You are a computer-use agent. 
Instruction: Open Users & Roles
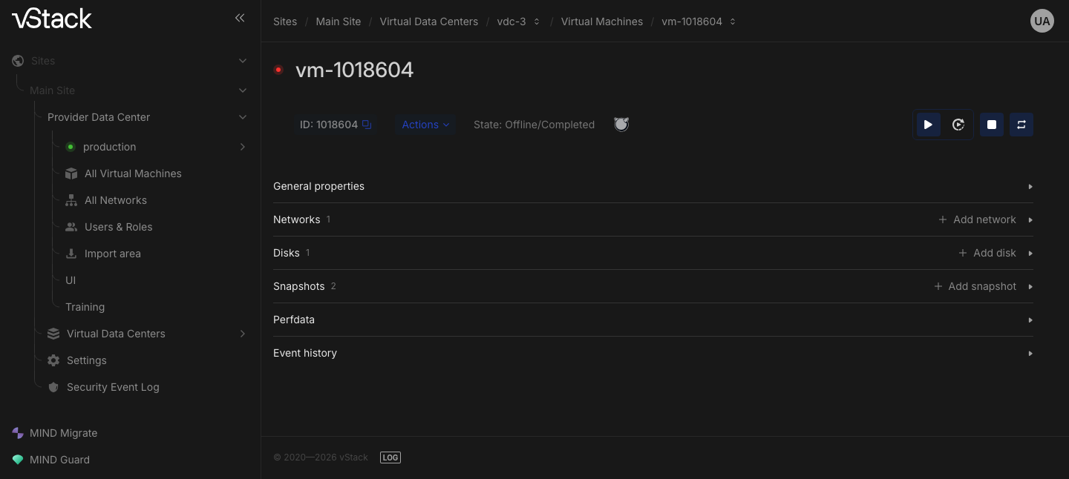[x=119, y=227]
